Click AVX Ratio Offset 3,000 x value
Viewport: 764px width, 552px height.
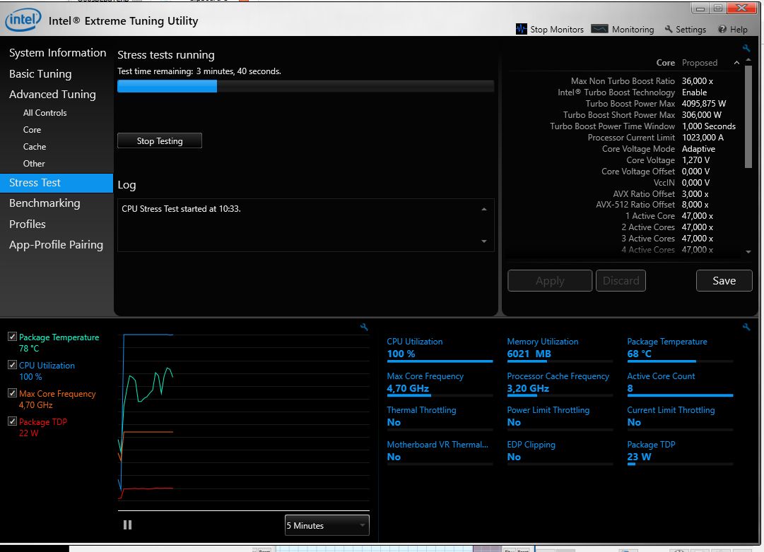point(695,193)
